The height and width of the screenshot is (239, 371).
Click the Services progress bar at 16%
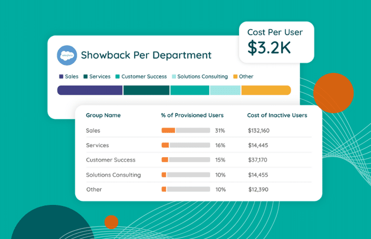point(185,145)
